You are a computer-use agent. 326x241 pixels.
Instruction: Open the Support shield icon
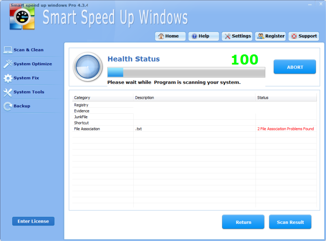(294, 36)
